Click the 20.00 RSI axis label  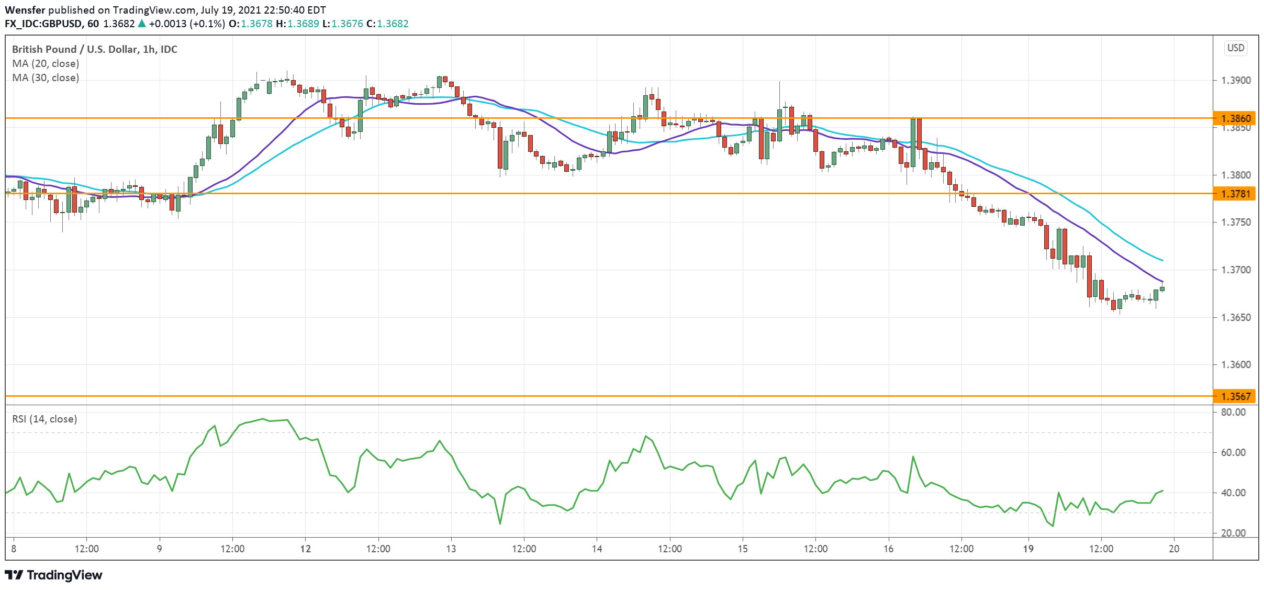click(1233, 533)
